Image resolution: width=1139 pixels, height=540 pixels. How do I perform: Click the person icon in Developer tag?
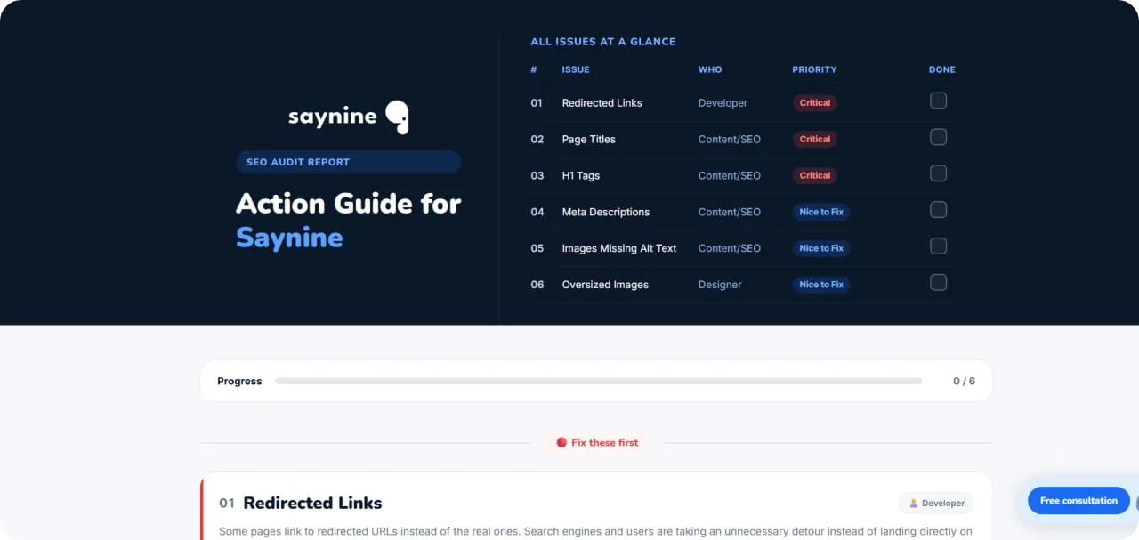tap(914, 504)
